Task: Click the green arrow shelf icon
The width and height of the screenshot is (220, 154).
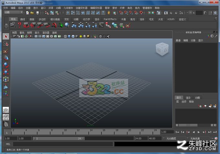Action: 60,25
